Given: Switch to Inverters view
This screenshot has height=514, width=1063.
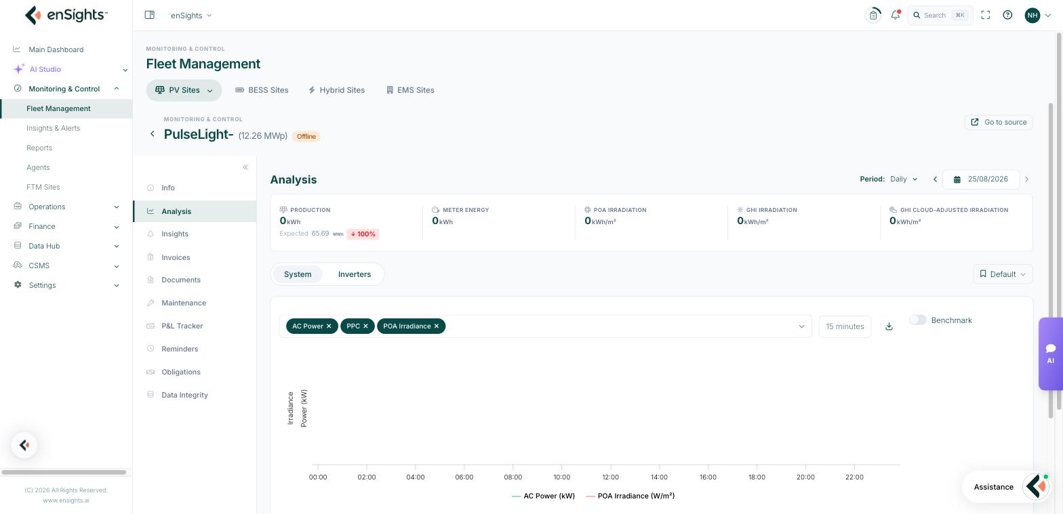Looking at the screenshot, I should [355, 274].
